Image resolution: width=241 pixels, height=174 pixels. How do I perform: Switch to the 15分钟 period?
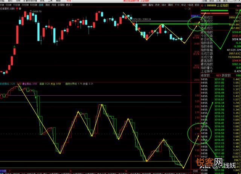(17, 5)
